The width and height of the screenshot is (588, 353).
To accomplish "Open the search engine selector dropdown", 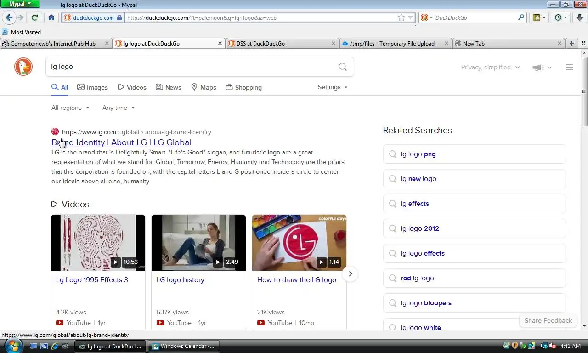I will 426,17.
